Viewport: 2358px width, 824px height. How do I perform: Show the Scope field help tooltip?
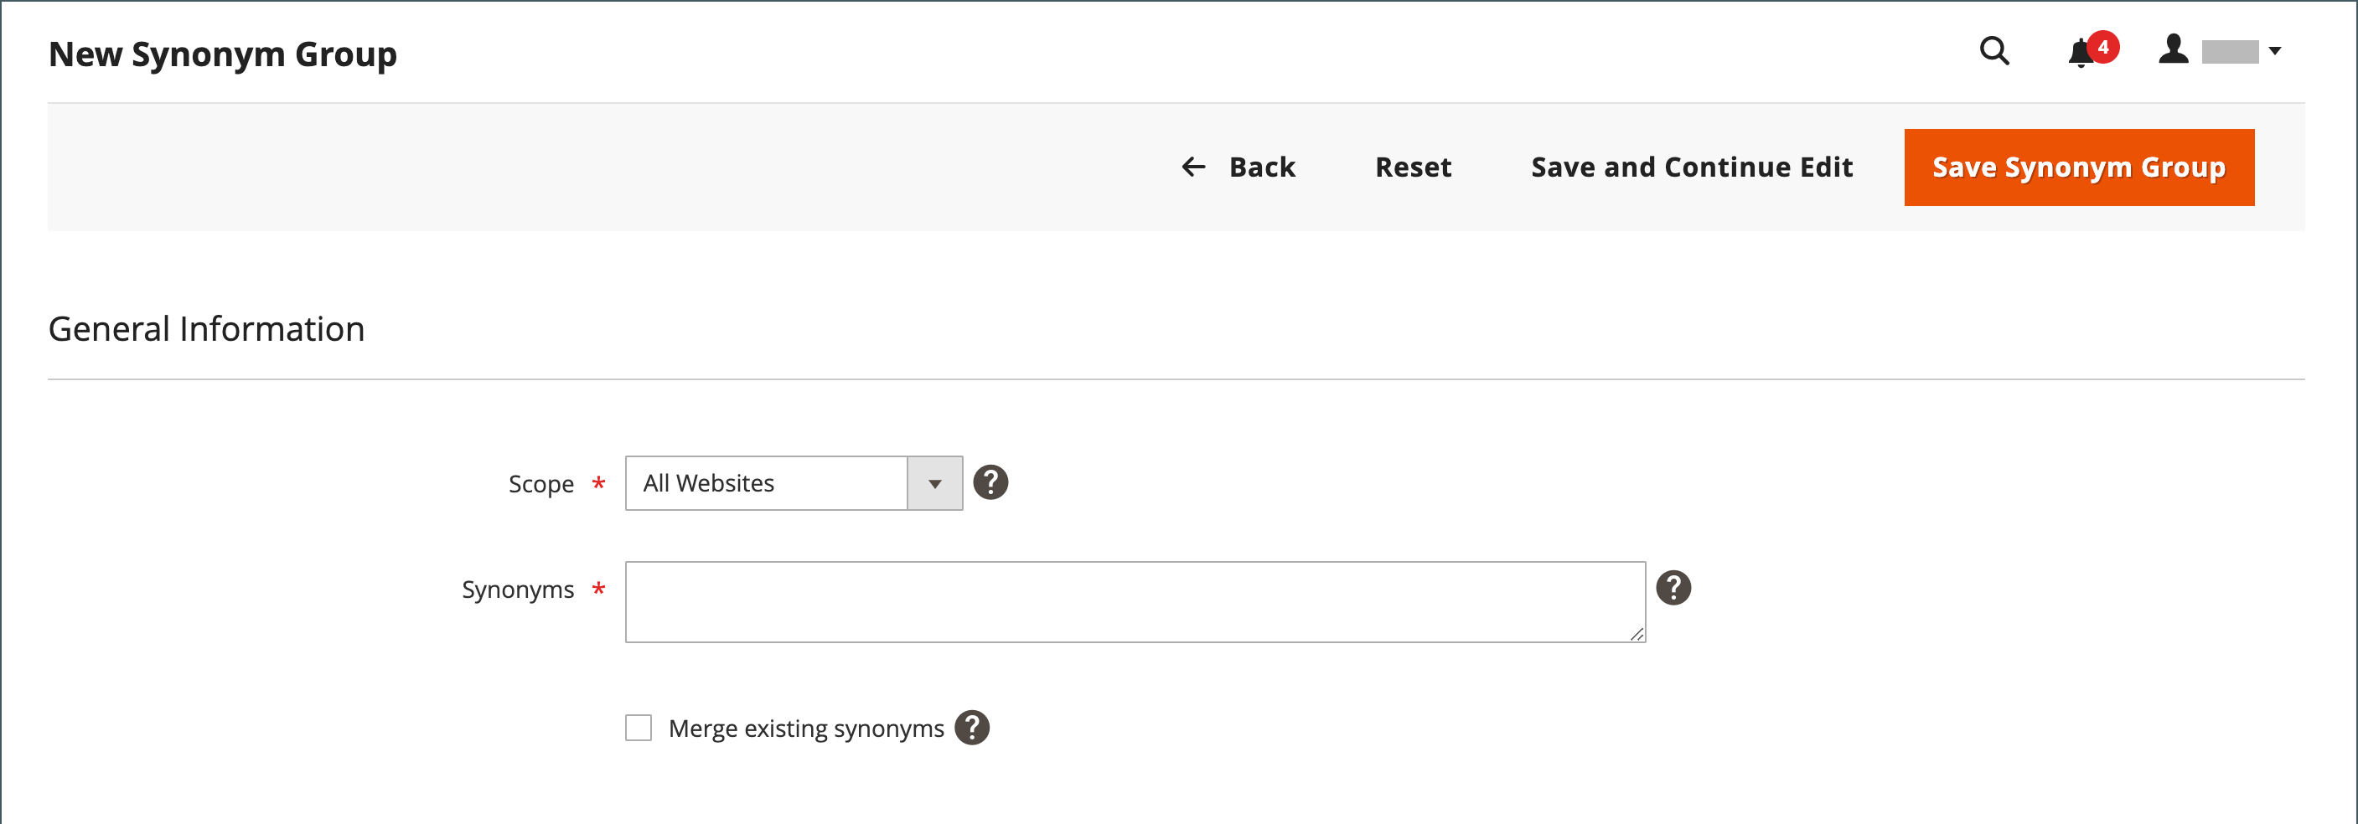tap(990, 482)
